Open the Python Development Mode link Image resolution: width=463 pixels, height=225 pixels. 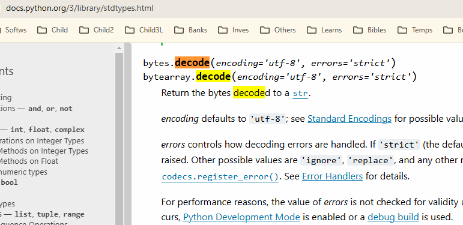(x=241, y=217)
